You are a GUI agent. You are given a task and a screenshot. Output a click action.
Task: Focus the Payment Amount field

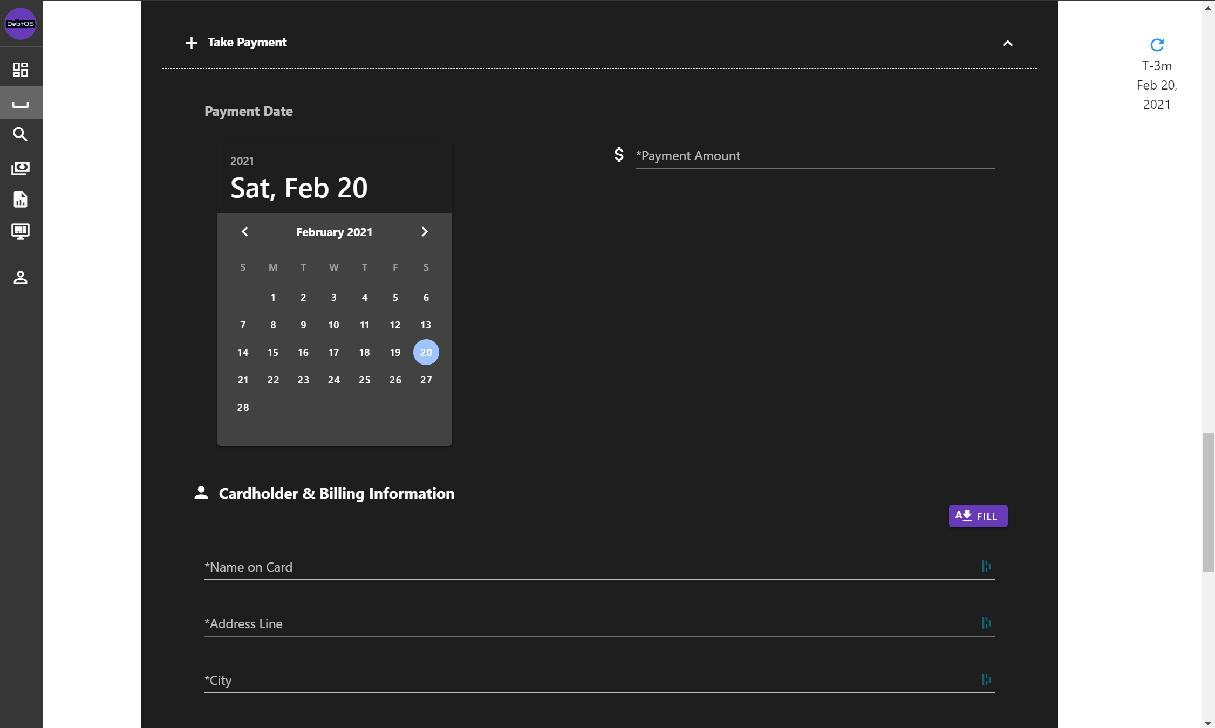pos(815,156)
